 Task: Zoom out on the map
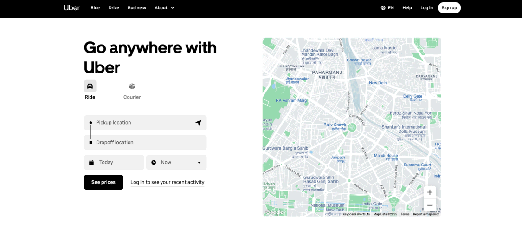(430, 205)
